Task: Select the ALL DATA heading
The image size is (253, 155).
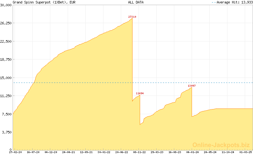Action: pyautogui.click(x=136, y=2)
